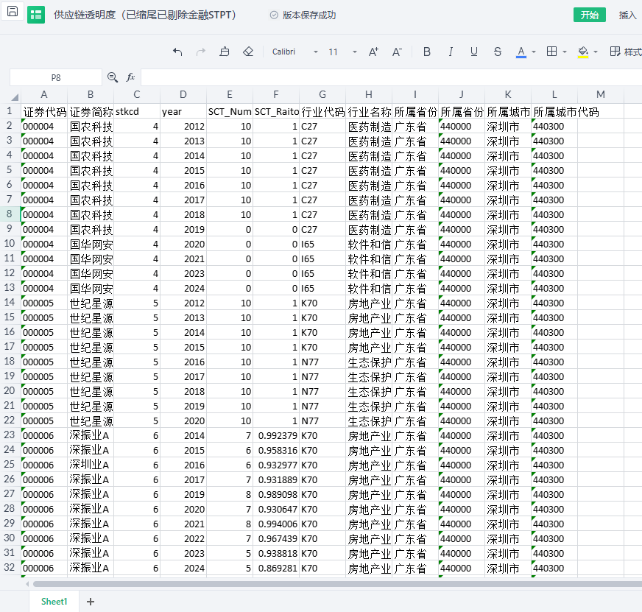Click the SCT_Raito header cell
The height and width of the screenshot is (612, 642).
coord(276,111)
